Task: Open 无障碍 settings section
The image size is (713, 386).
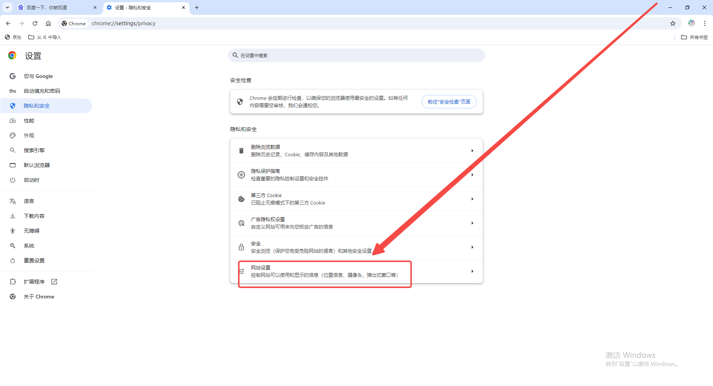Action: tap(46, 231)
